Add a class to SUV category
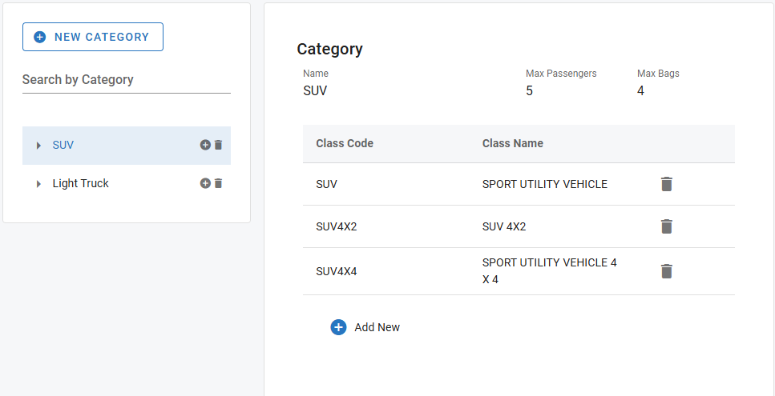Viewport: 775px width, 396px height. click(205, 145)
